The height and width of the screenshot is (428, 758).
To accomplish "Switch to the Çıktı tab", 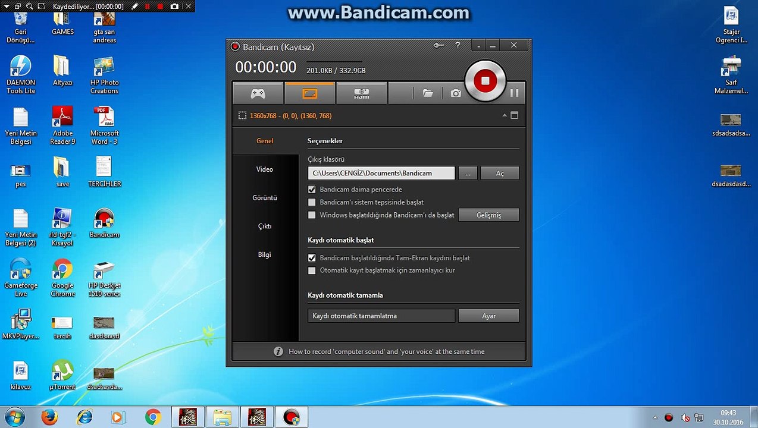I will click(265, 226).
